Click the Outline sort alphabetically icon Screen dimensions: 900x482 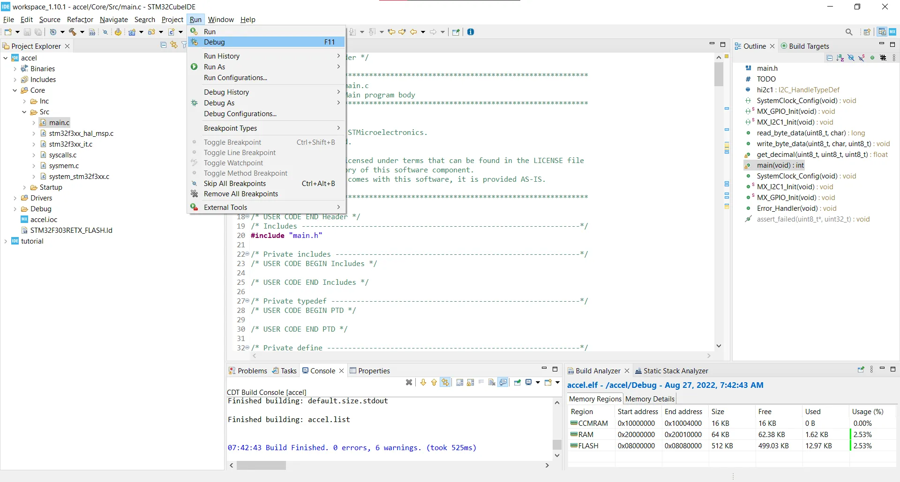840,58
